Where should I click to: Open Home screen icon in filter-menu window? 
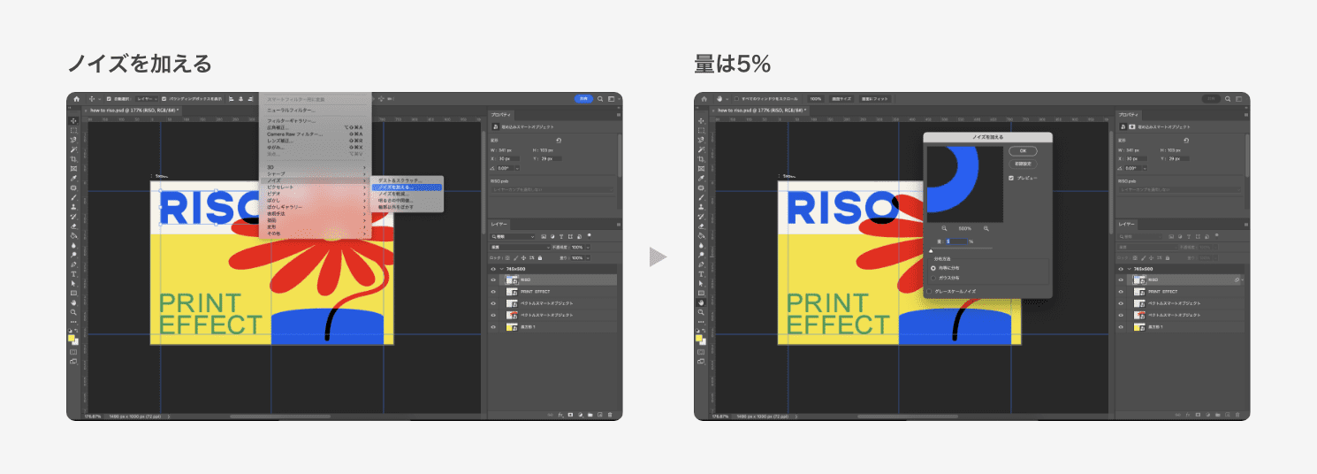coord(77,98)
